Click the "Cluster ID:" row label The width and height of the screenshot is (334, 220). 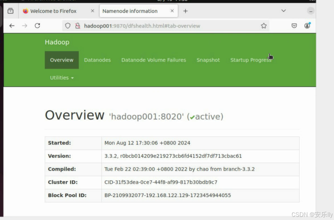[x=63, y=182]
